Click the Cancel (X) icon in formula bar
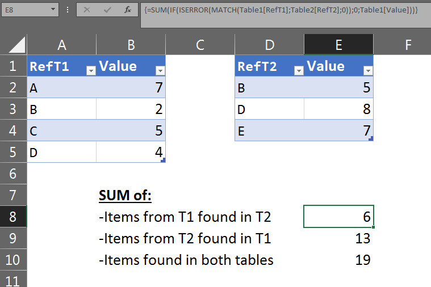Screen dimensions: 431x287 pos(86,10)
